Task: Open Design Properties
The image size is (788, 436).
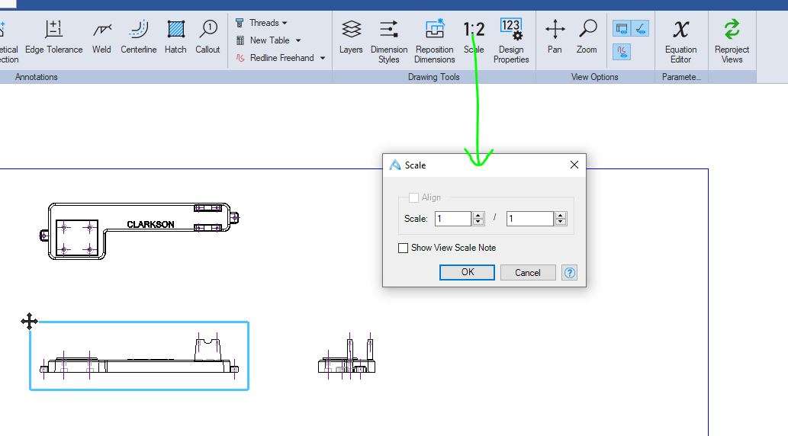Action: pos(511,41)
